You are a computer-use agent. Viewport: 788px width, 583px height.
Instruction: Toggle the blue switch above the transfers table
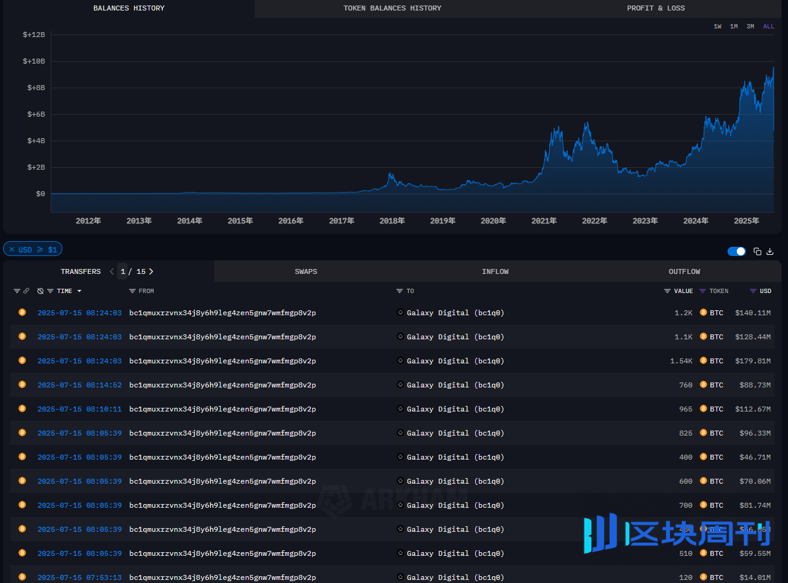click(x=736, y=251)
